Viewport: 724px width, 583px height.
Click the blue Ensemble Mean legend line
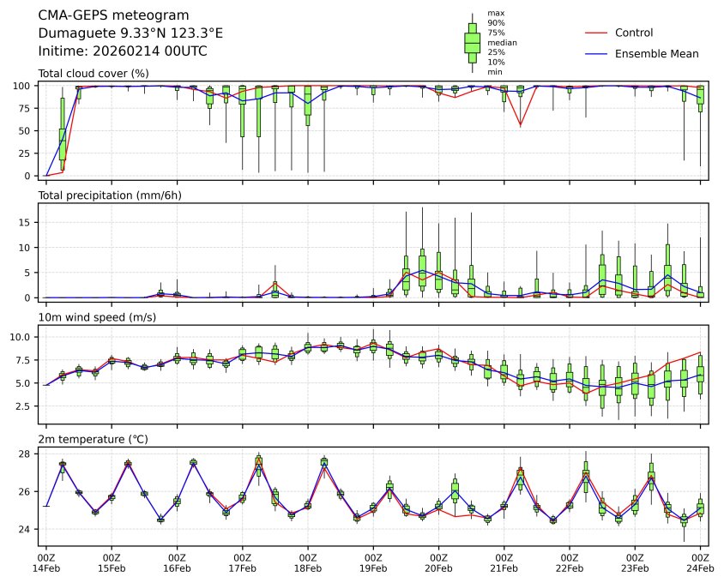pos(594,53)
